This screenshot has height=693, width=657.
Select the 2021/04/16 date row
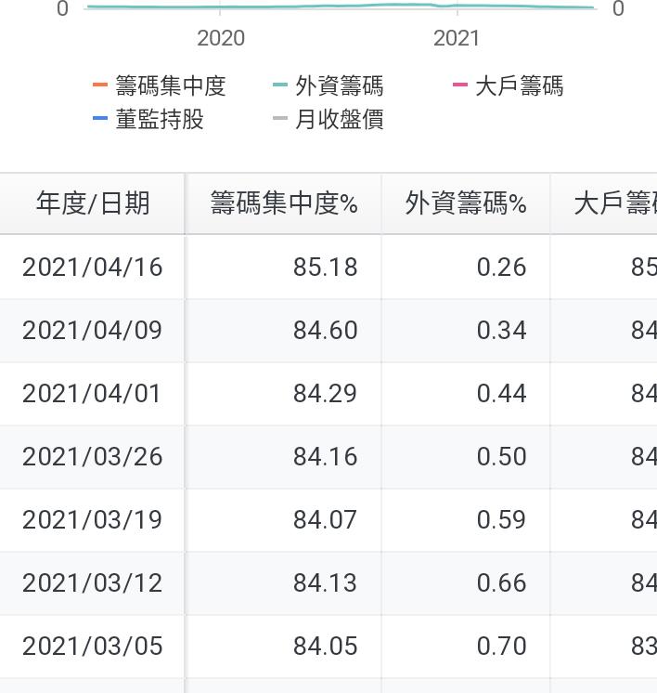[93, 268]
